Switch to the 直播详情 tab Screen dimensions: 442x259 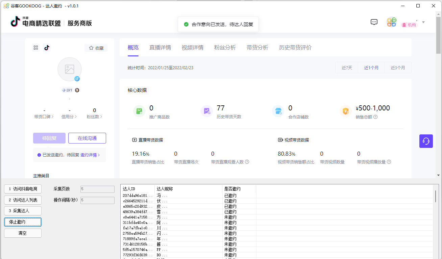[160, 48]
